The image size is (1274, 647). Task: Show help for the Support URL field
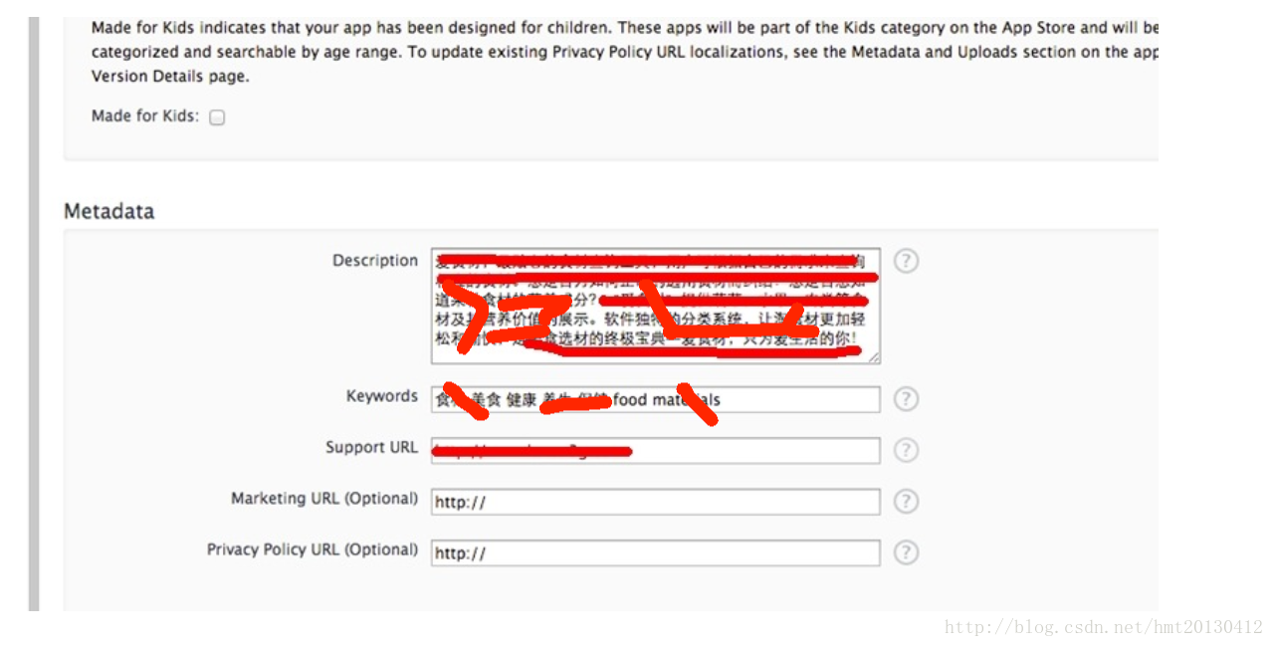pyautogui.click(x=906, y=450)
